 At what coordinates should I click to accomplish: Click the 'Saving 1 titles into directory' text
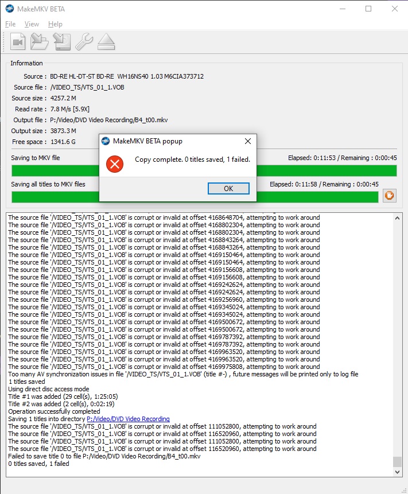(46, 419)
